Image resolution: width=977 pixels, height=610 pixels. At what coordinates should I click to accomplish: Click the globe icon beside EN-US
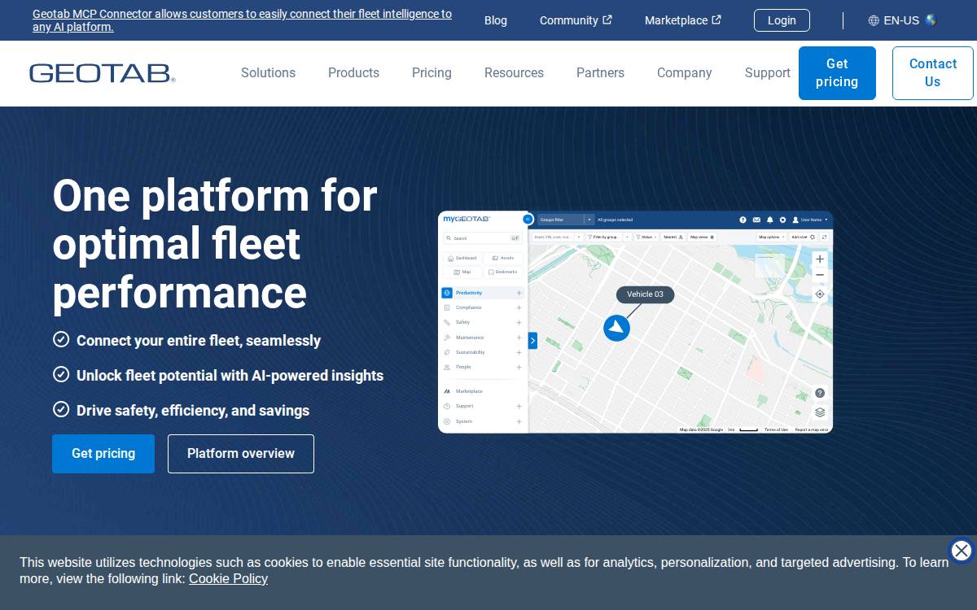pyautogui.click(x=874, y=20)
